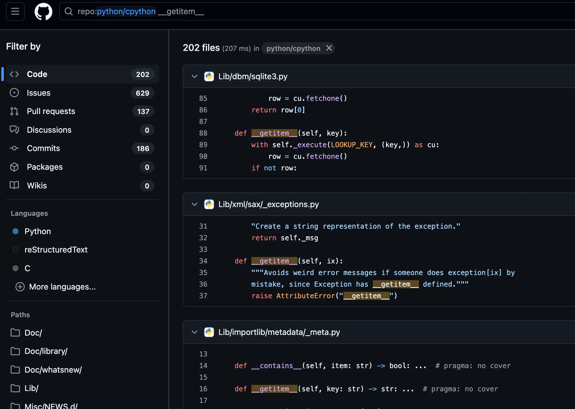Viewport: 575px width, 409px height.
Task: Filter results by reStructuredText language
Action: [56, 250]
